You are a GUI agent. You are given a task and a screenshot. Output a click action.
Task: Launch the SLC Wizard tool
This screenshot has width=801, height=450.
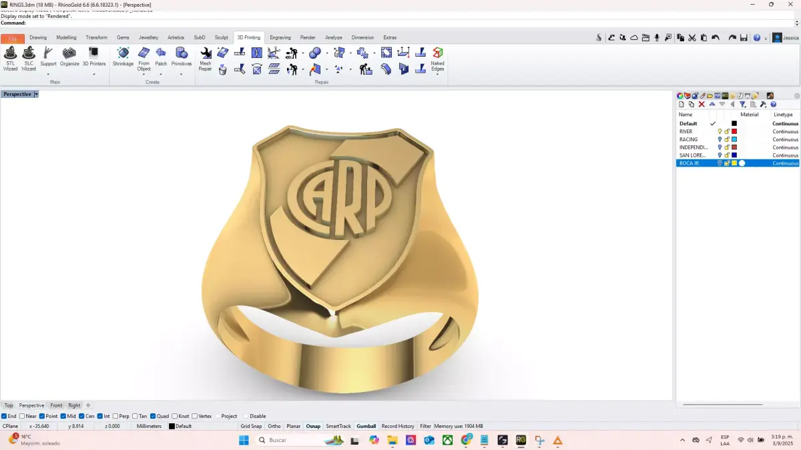29,59
